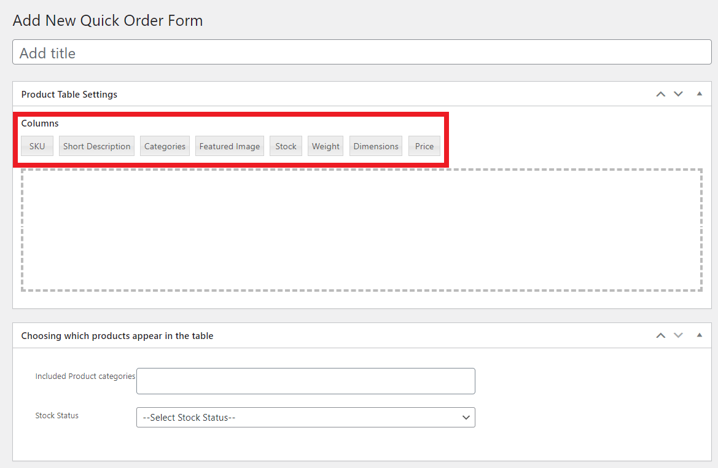Move the products panel up
Screen dimensions: 718x468
tap(660, 335)
